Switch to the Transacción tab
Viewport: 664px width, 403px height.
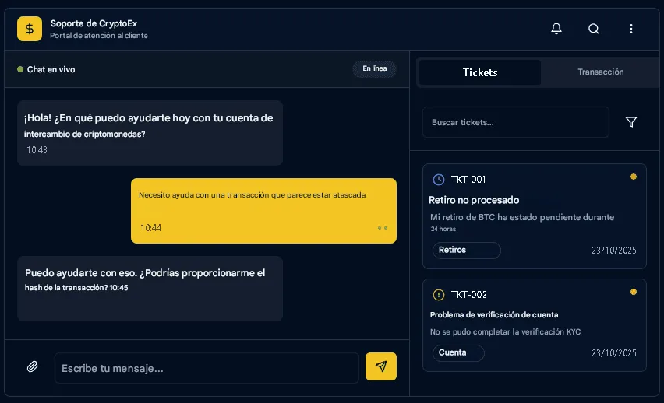coord(600,72)
